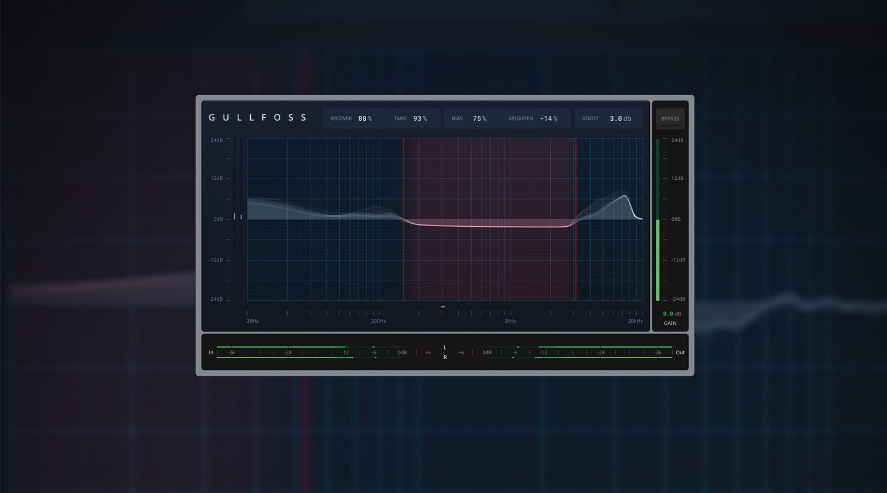Click the -24dB label on the graph's left axis

coord(216,299)
